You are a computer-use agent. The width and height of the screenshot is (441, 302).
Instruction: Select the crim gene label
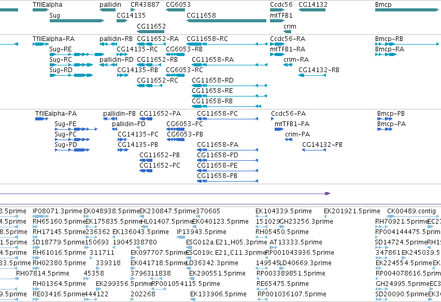coord(290,26)
